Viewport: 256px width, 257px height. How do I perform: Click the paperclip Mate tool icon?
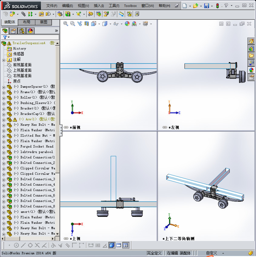[24, 14]
